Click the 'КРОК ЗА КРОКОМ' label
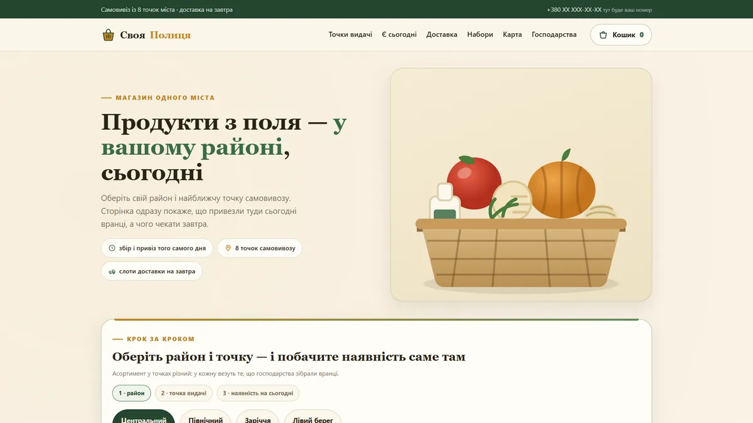The image size is (753, 423). click(x=161, y=339)
